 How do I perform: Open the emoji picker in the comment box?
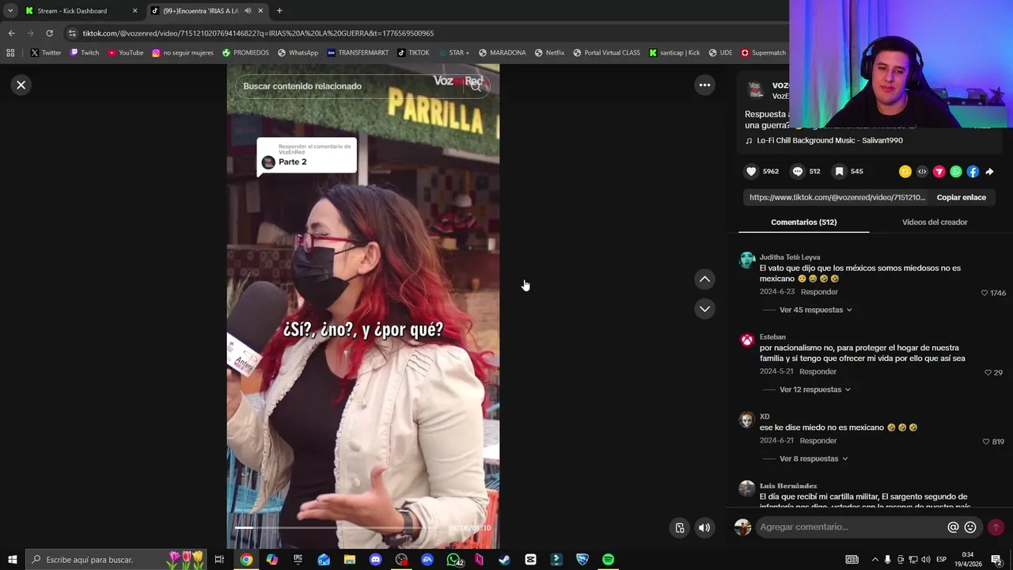click(x=970, y=527)
